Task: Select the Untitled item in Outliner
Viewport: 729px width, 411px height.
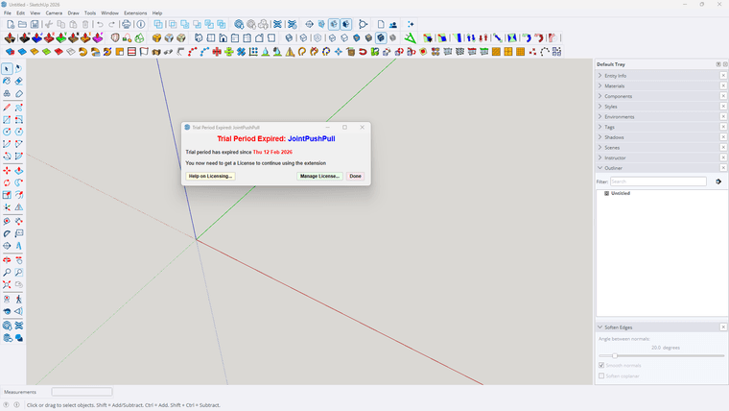Action: coord(621,193)
